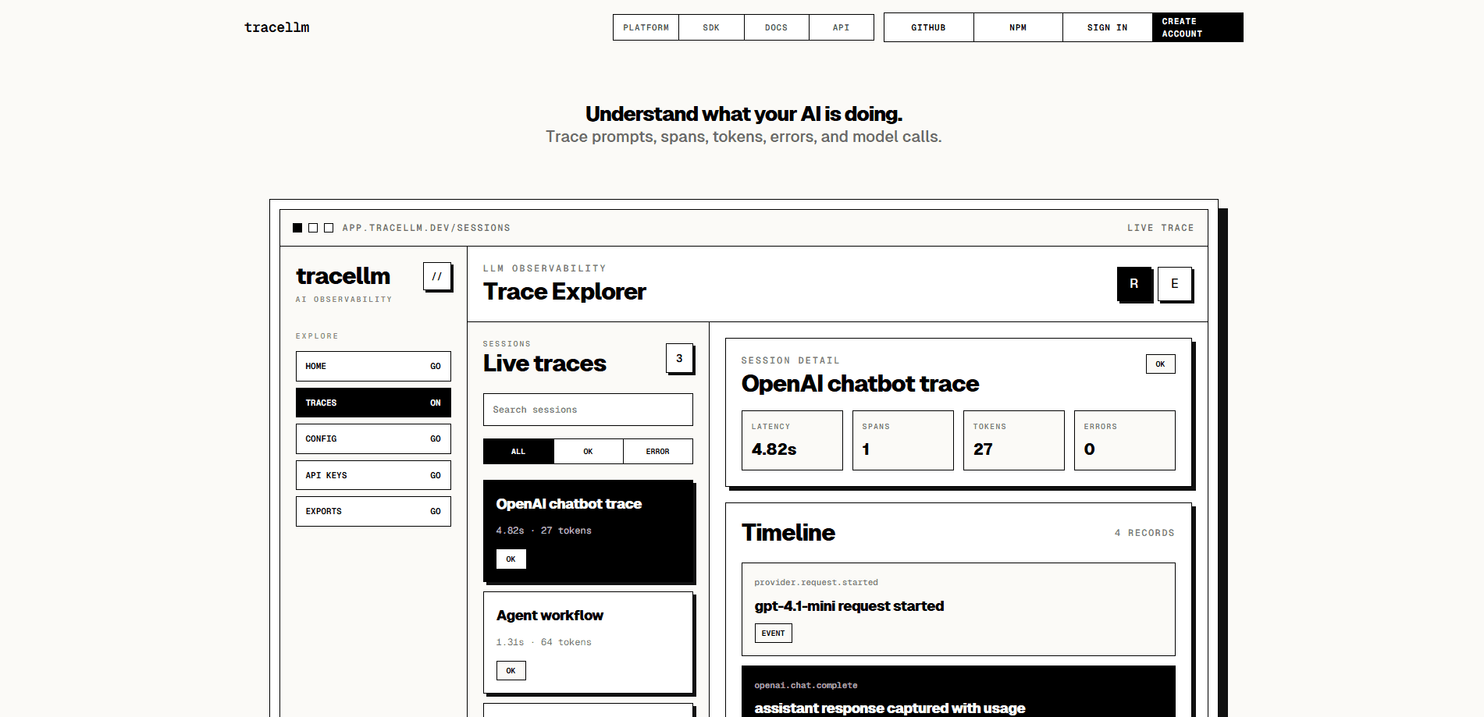The image size is (1484, 717).
Task: Open the Agent workflow session card
Action: coord(589,642)
